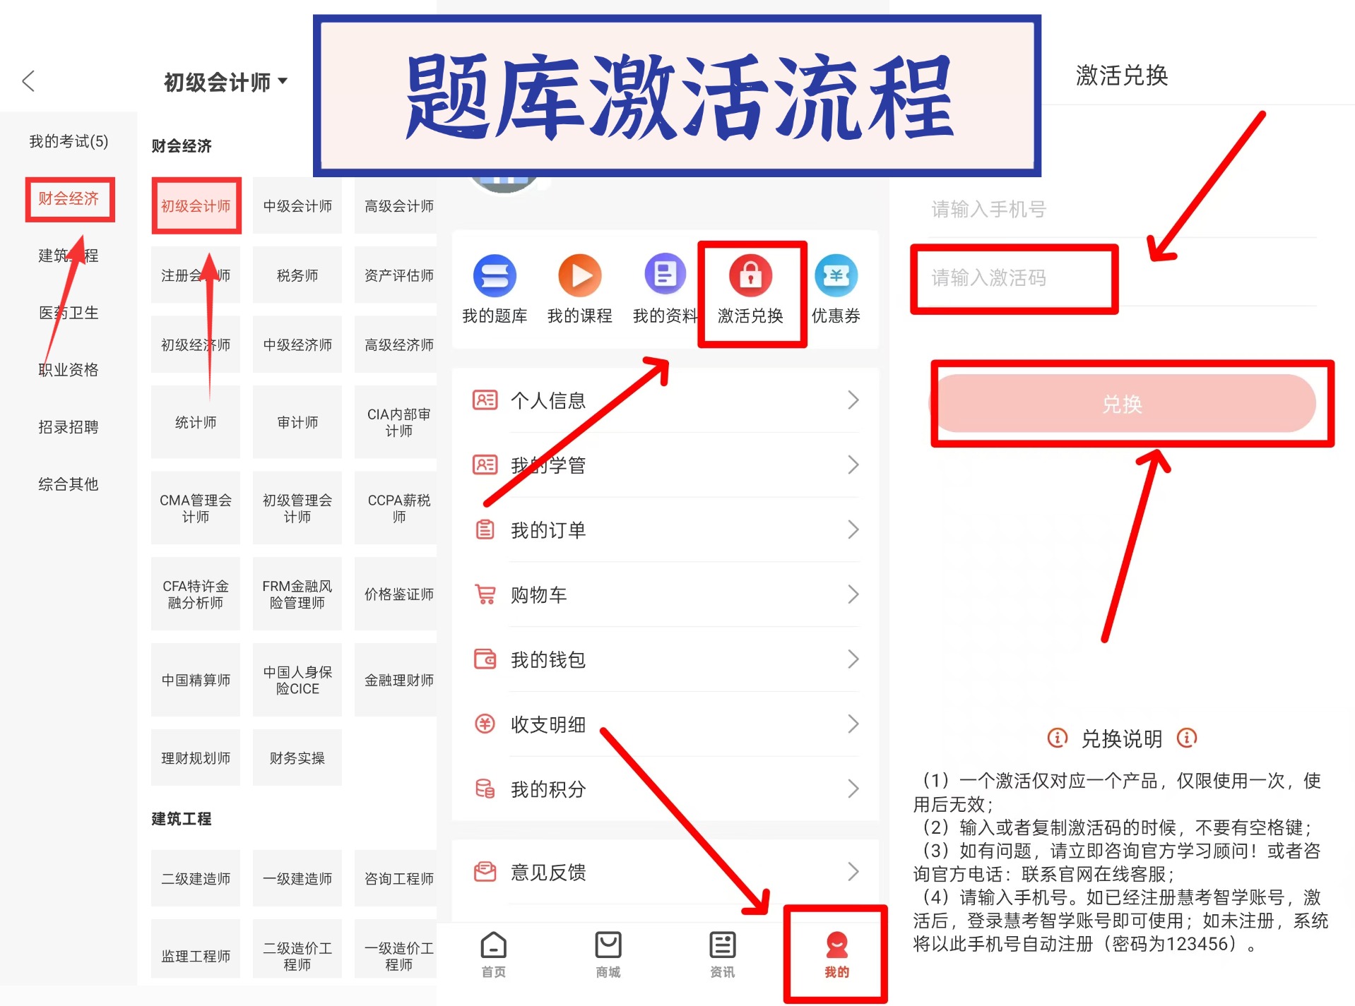Open the 初级会计师 exam selector dropdown

[223, 81]
